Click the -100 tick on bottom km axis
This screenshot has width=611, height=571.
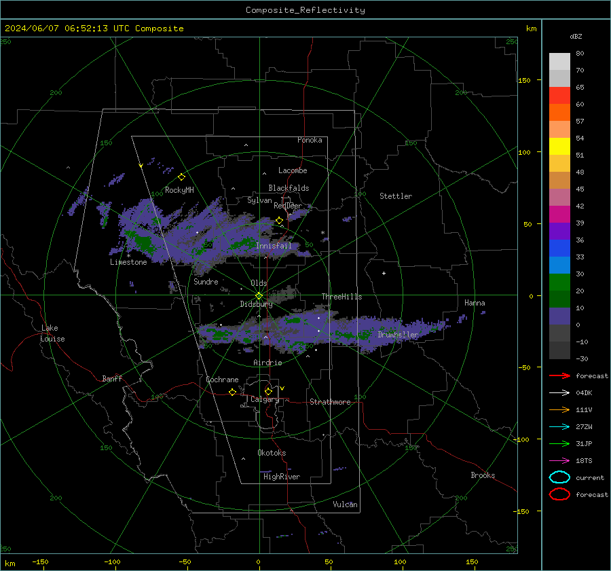pos(112,562)
